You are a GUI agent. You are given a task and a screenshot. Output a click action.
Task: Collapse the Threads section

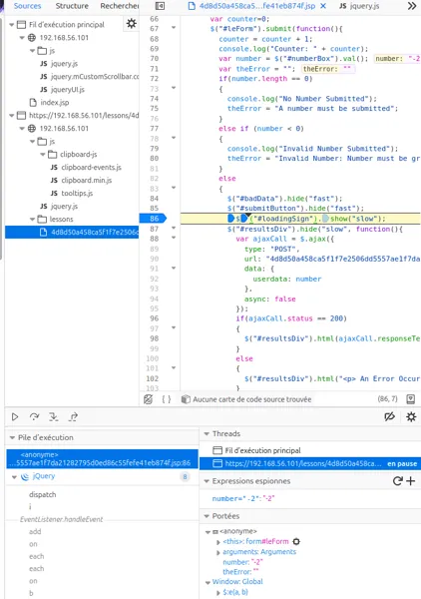(207, 433)
